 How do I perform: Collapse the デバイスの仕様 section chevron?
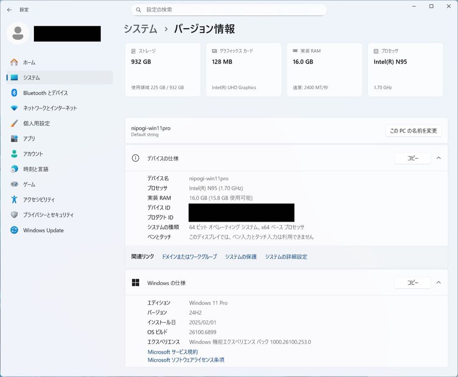click(x=438, y=158)
